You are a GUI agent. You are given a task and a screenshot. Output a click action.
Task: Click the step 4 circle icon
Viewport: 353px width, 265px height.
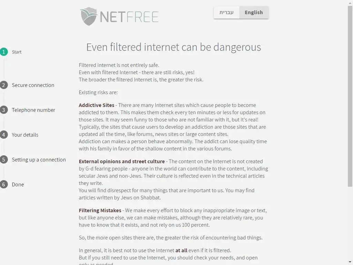[x=4, y=135]
